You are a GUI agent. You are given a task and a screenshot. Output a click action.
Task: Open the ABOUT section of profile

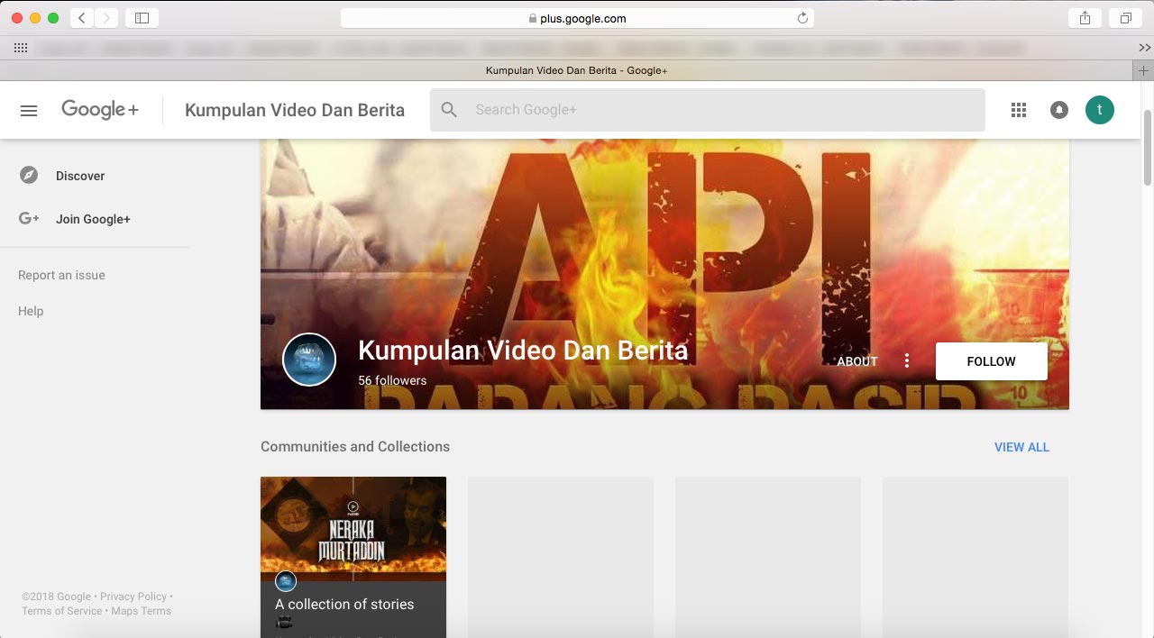coord(856,361)
